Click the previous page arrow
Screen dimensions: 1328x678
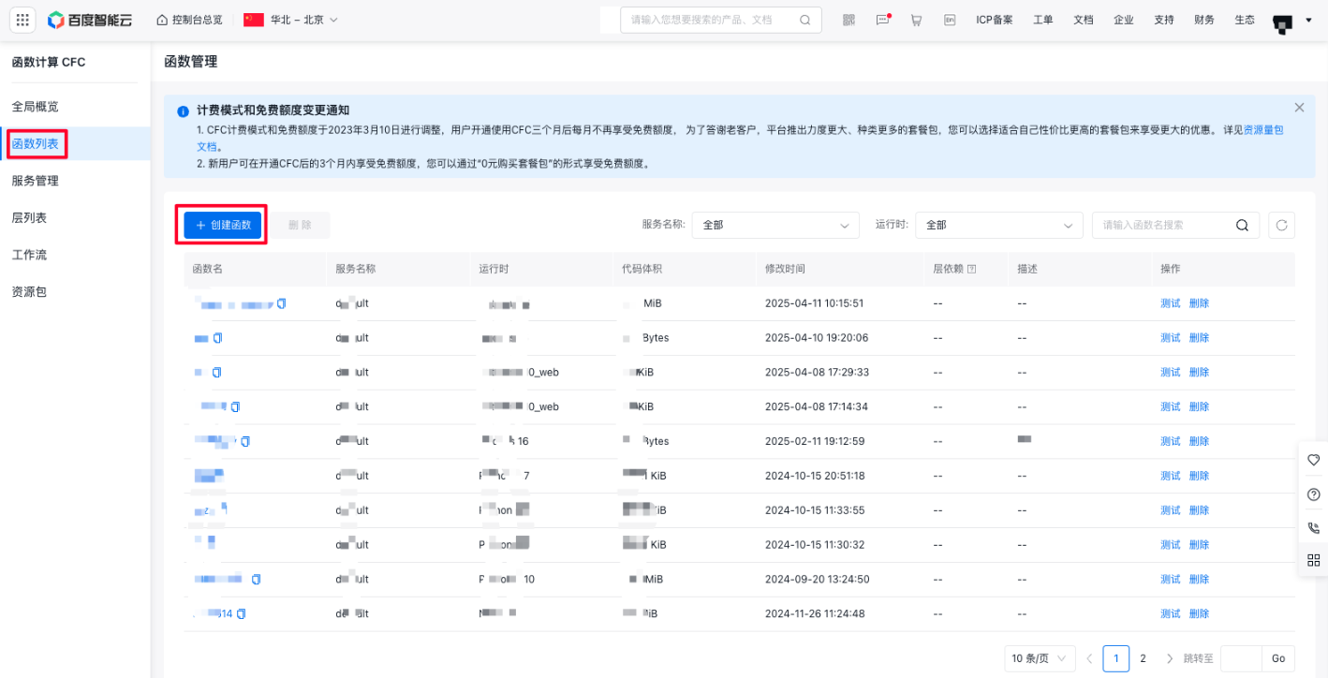pyautogui.click(x=1089, y=658)
